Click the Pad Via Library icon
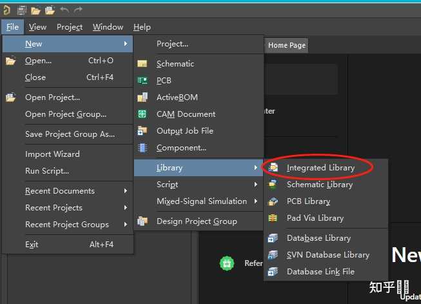 273,218
